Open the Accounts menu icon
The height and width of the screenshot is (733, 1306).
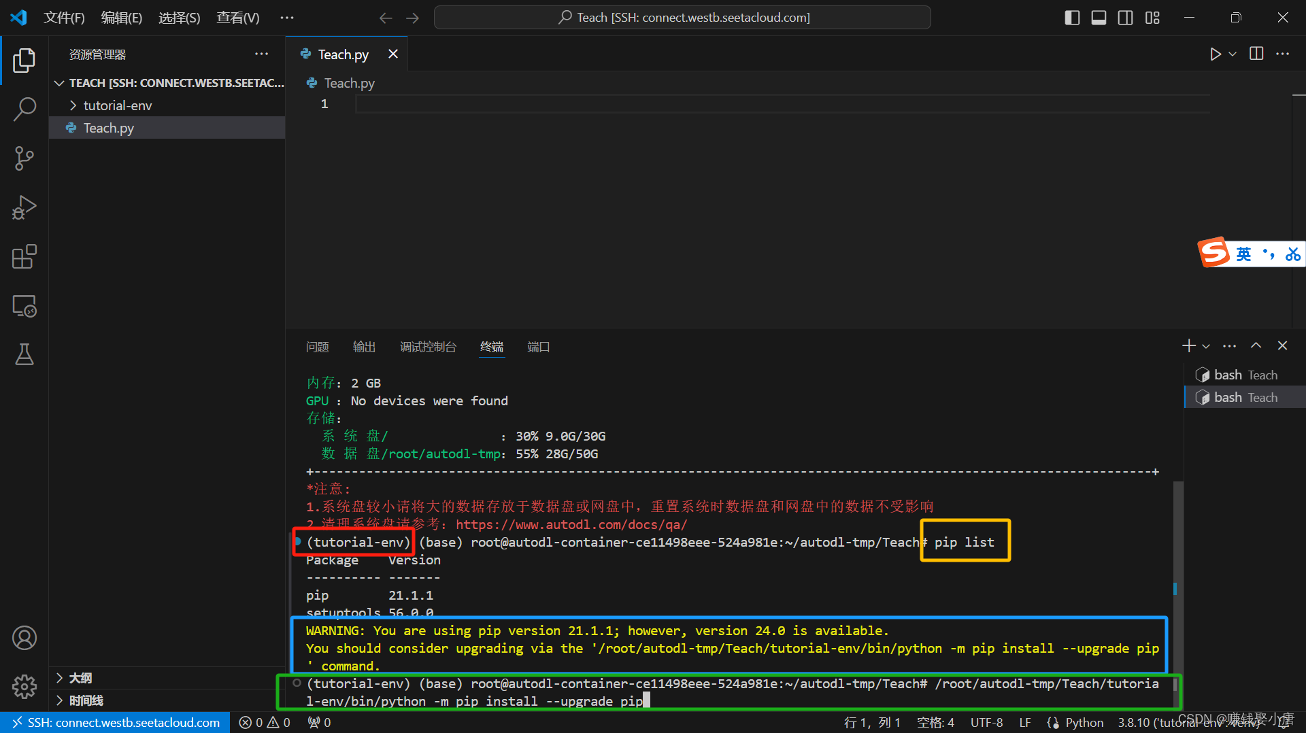tap(24, 638)
